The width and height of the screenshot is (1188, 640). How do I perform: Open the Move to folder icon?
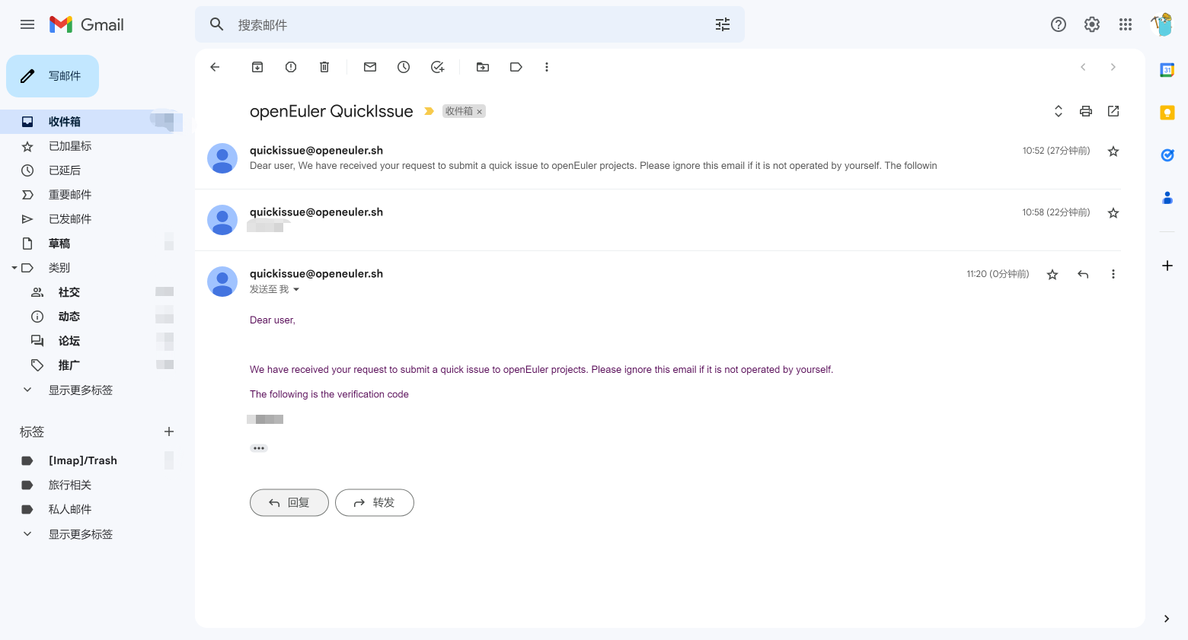[x=483, y=67]
